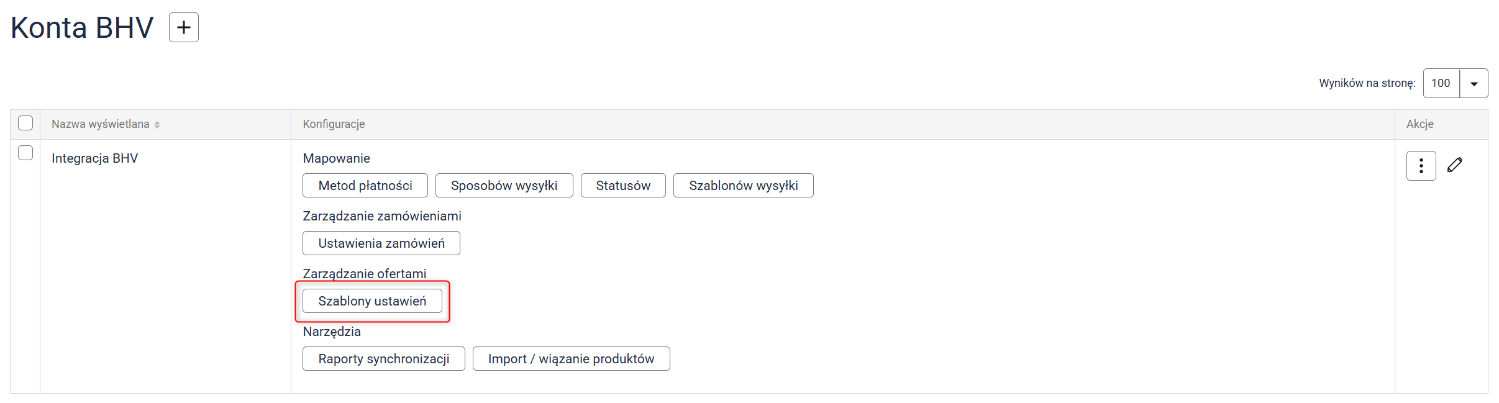
Task: Open Raporty synchronizacji
Action: [383, 359]
